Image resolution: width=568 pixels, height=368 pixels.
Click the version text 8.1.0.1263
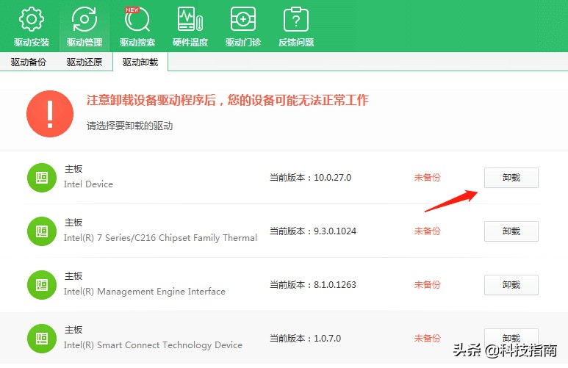(335, 285)
